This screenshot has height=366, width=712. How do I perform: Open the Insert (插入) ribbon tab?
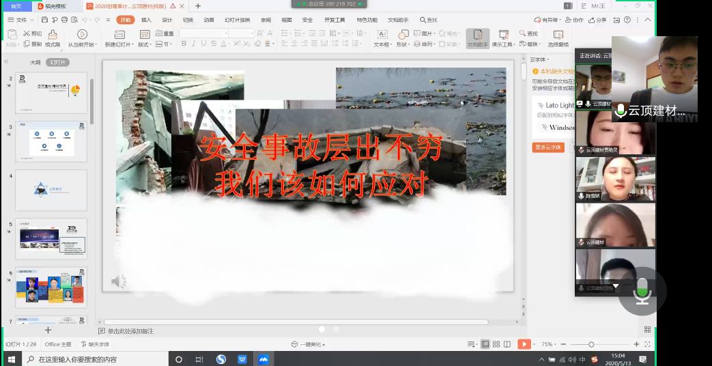tap(146, 20)
